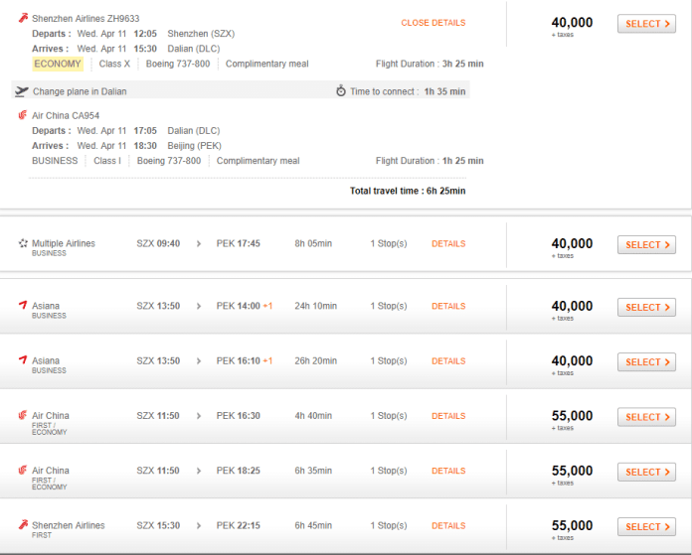Screen dimensions: 692x555
Task: Show details for Asiana arriving 16:10 +1
Action: click(x=448, y=361)
